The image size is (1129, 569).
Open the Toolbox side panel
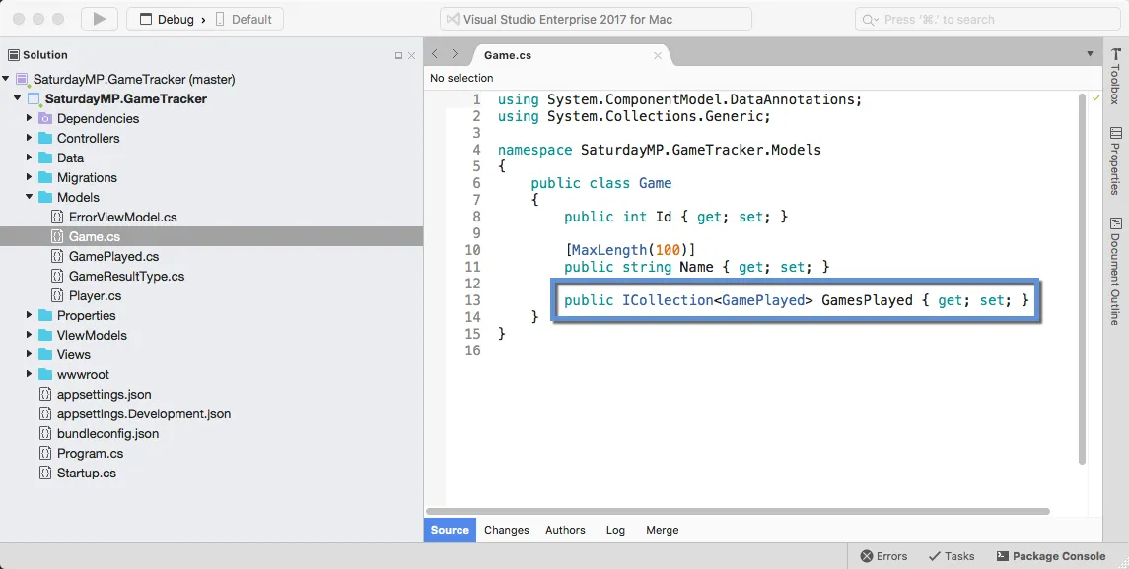[1115, 76]
